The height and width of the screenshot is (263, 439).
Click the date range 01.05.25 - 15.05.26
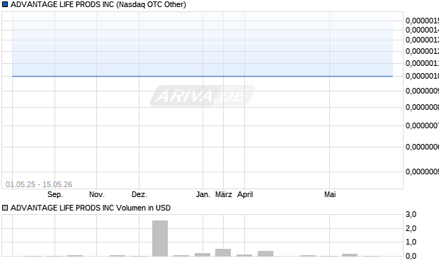coord(39,184)
